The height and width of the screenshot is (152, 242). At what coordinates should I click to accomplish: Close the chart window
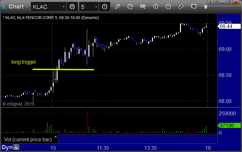[x=236, y=2]
